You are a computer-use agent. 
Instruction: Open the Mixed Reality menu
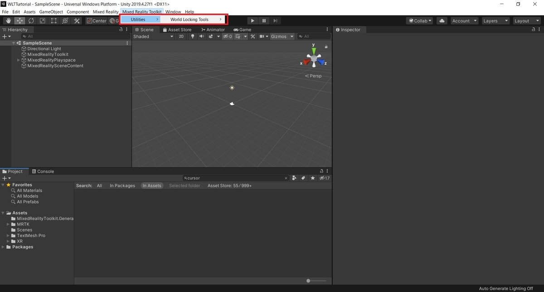pyautogui.click(x=105, y=12)
